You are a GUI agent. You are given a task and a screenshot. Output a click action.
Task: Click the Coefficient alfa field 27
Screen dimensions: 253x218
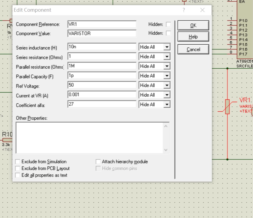pos(102,104)
